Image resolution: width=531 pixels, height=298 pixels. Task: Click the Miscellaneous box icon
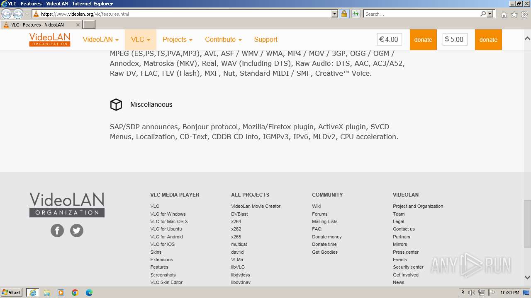click(116, 105)
